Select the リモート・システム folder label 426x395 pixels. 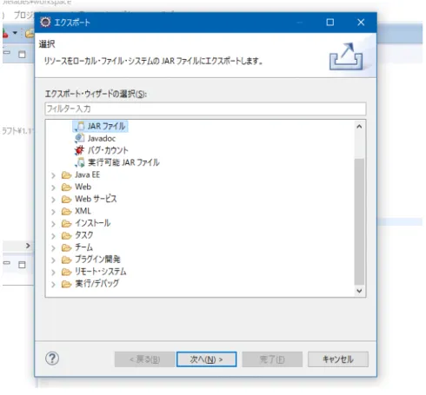(101, 272)
